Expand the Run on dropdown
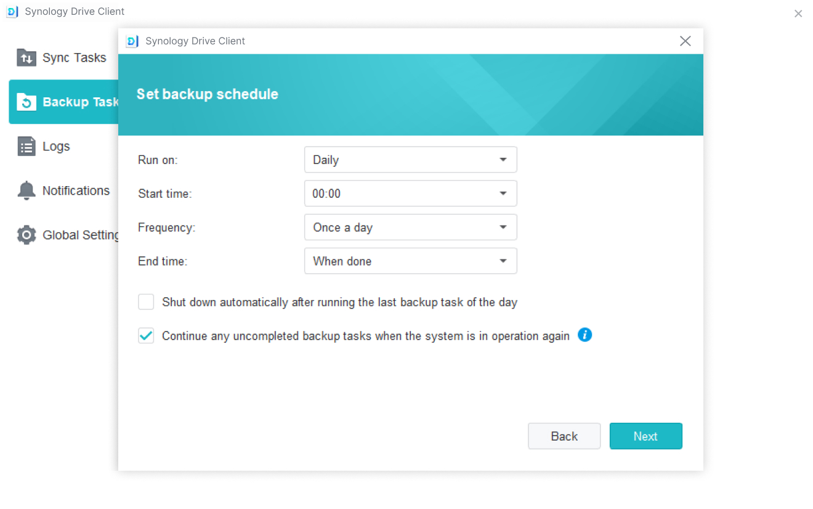813x509 pixels. (410, 160)
